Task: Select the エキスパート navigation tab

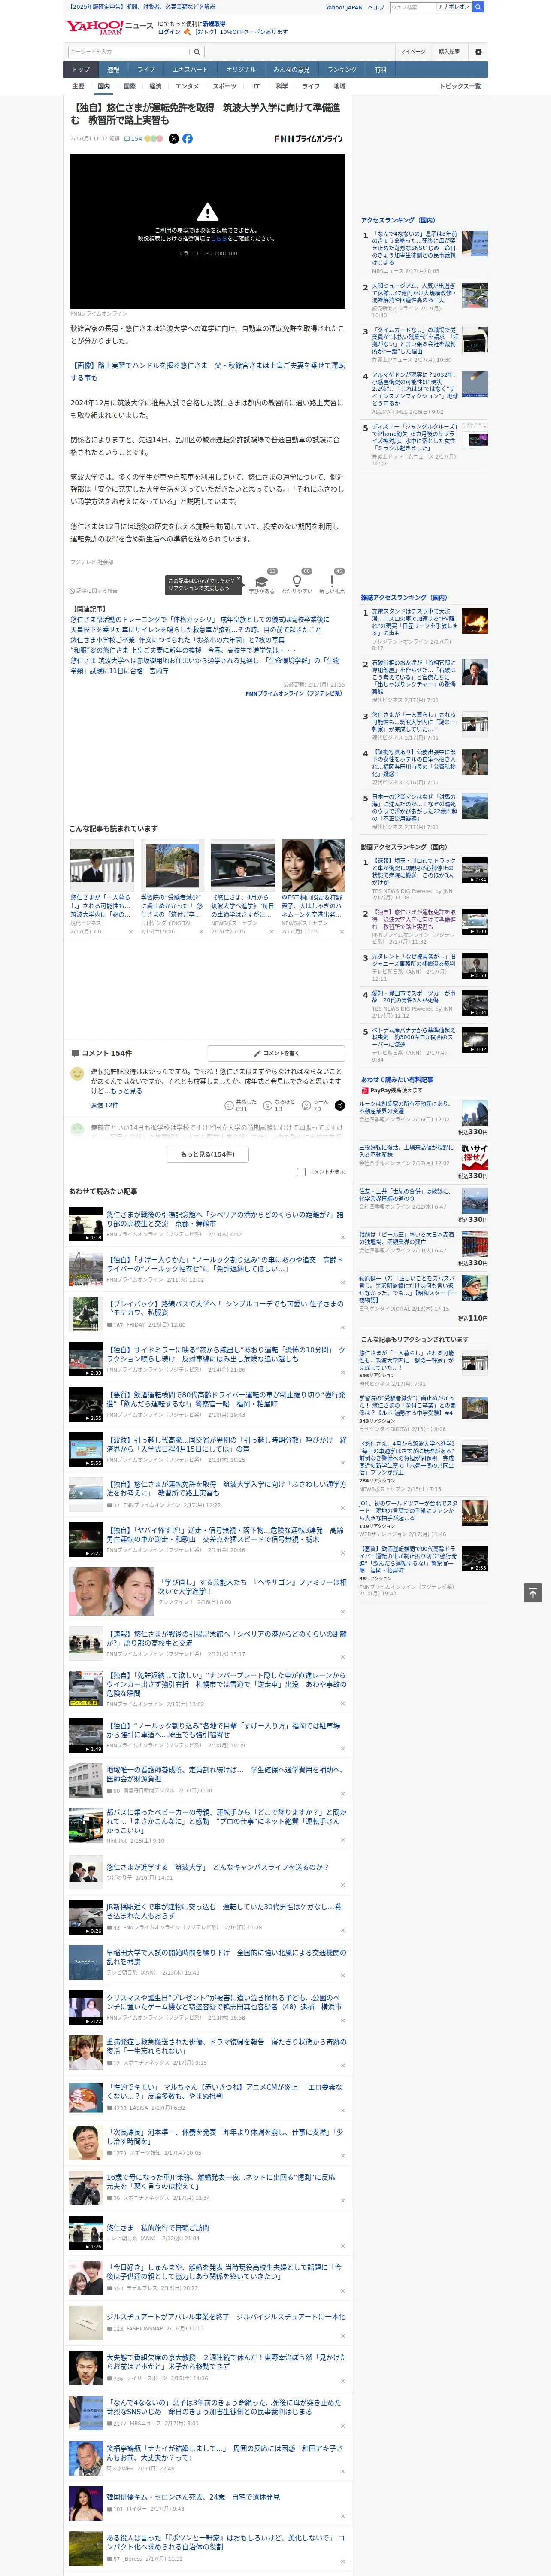Action: pos(190,70)
